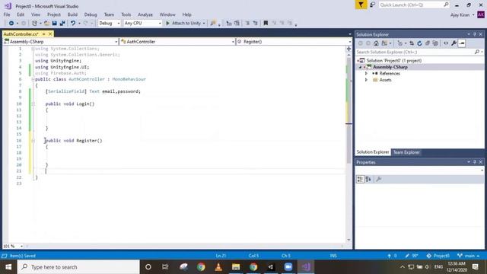This screenshot has height=274, width=487.
Task: Click the Home icon in Solution Explorer
Action: pos(376,43)
